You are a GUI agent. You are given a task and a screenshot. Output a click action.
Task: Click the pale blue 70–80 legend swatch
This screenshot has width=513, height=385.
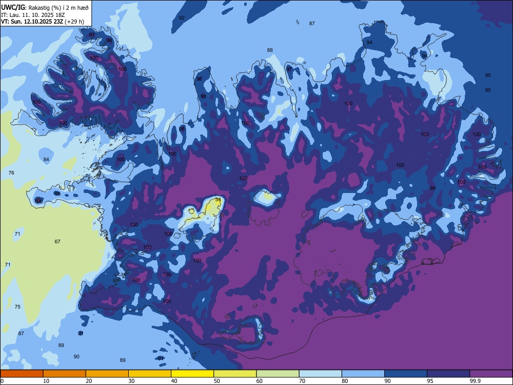click(x=320, y=374)
